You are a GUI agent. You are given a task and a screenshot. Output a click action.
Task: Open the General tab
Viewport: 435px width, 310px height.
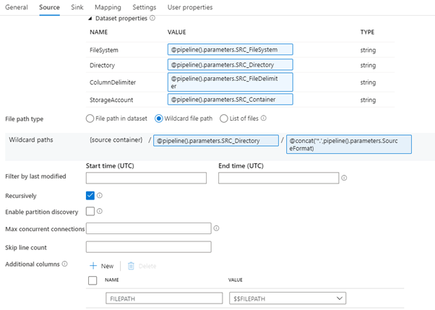(x=17, y=7)
